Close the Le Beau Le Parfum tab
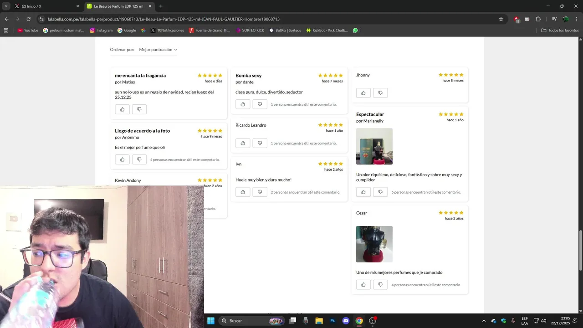 click(150, 6)
